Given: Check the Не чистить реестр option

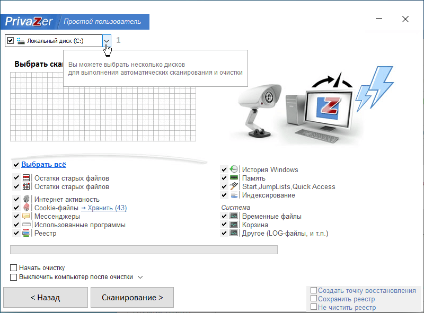Looking at the screenshot, I should click(314, 307).
